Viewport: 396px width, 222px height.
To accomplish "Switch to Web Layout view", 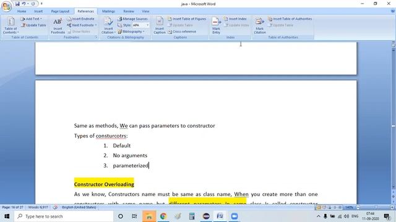I will pyautogui.click(x=329, y=207).
